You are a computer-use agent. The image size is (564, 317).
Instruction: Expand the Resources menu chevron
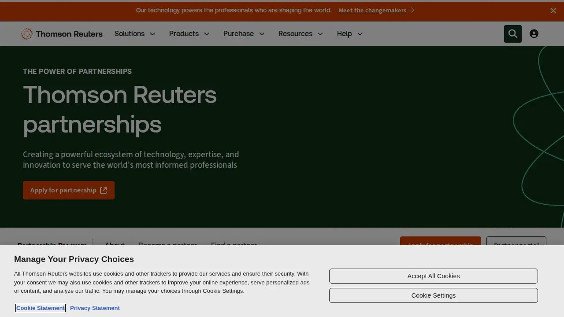320,34
